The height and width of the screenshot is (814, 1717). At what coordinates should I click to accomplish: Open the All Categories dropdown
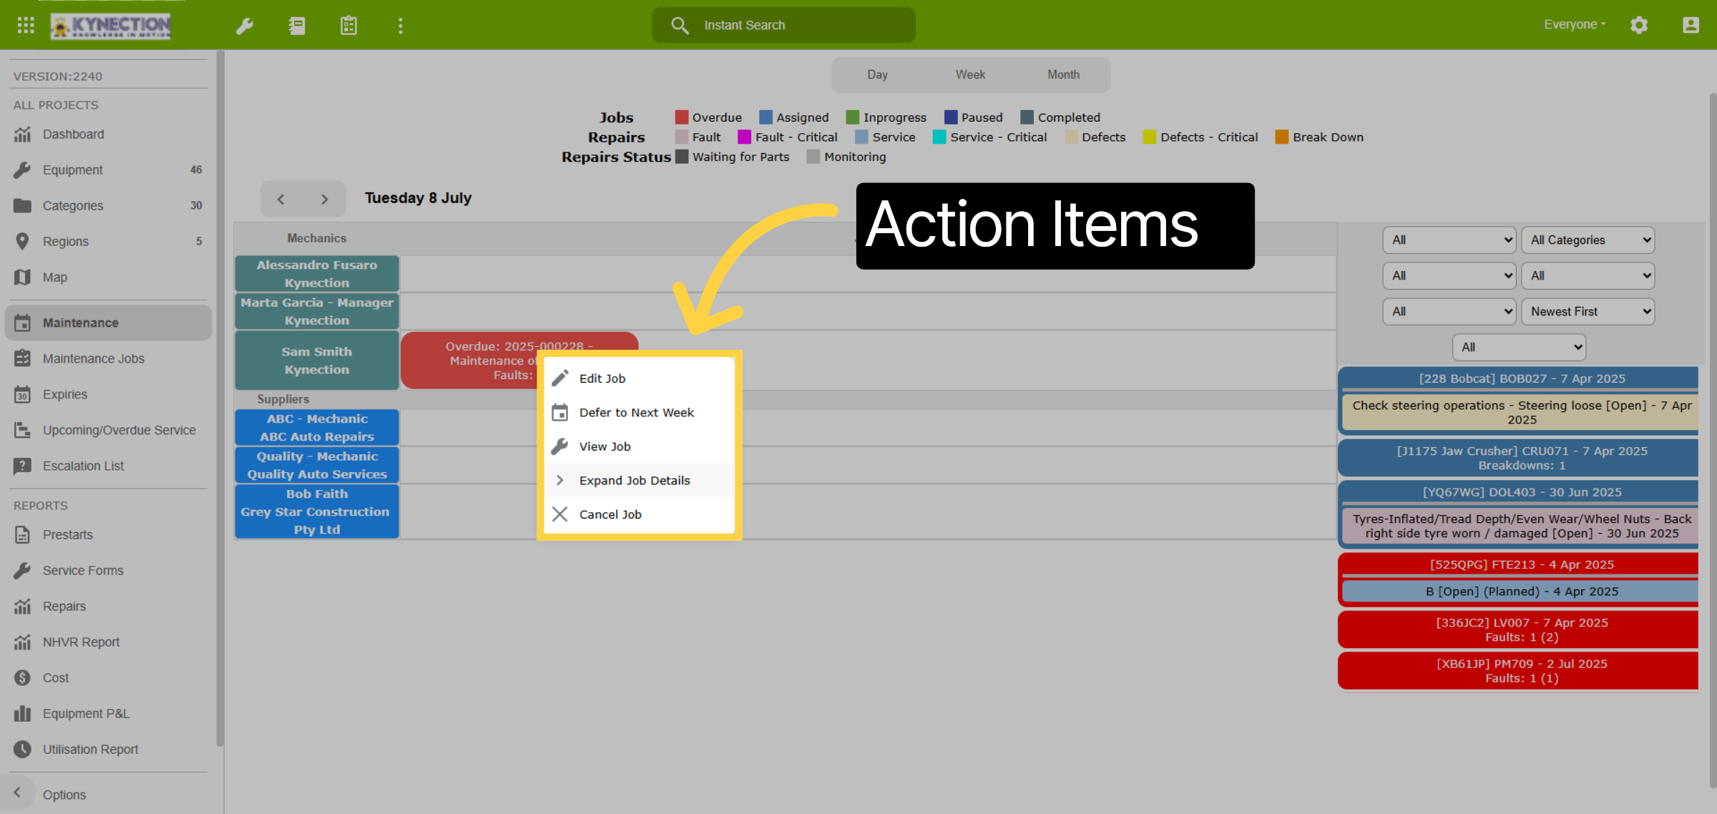point(1588,240)
